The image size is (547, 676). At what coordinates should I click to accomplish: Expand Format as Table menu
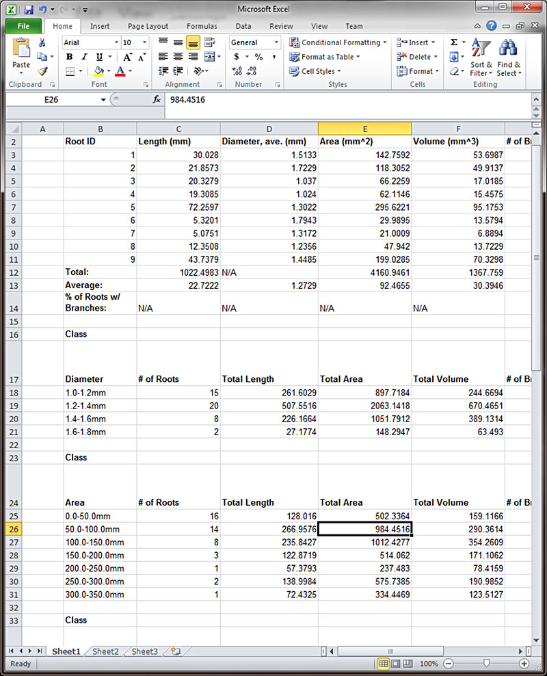[x=325, y=57]
